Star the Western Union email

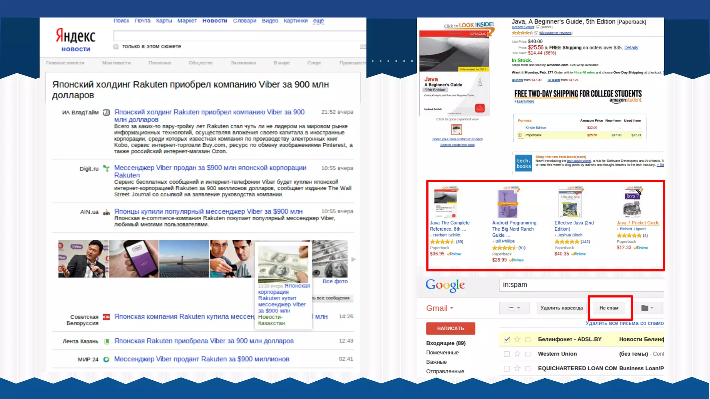coord(517,354)
